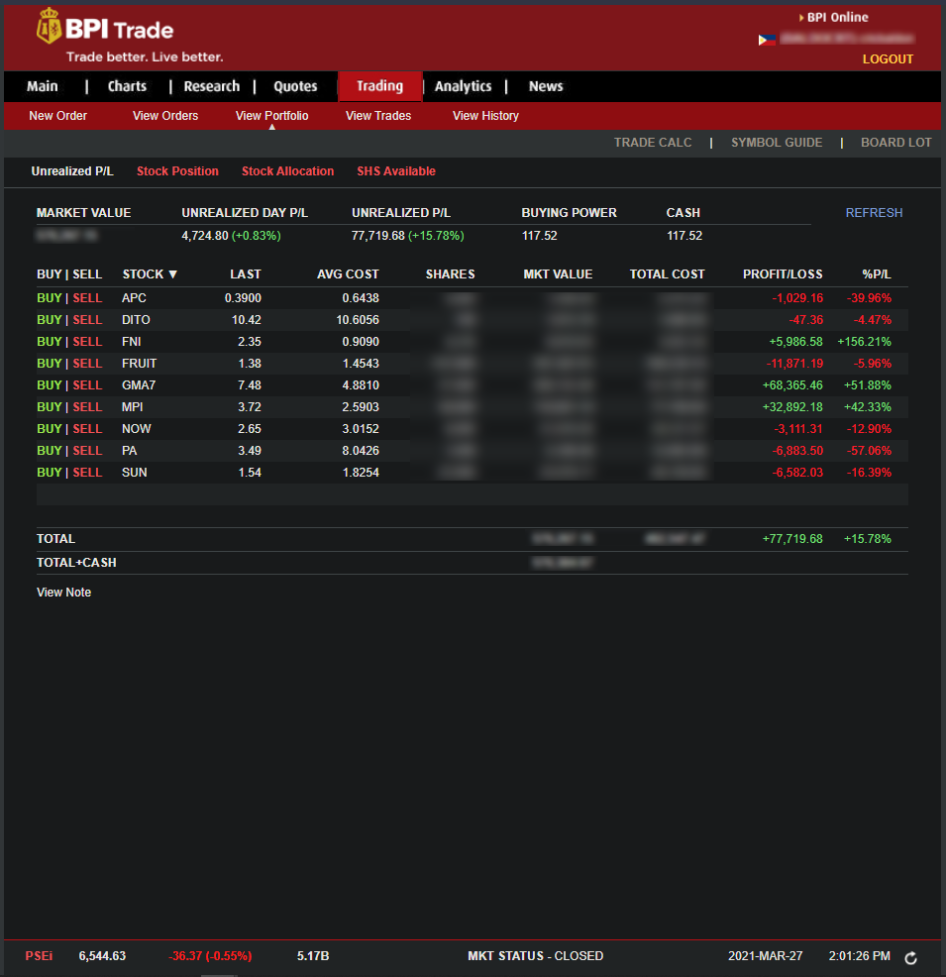Screen dimensions: 946x977
Task: Click the 2021-MAR-27 date
Action: point(766,956)
